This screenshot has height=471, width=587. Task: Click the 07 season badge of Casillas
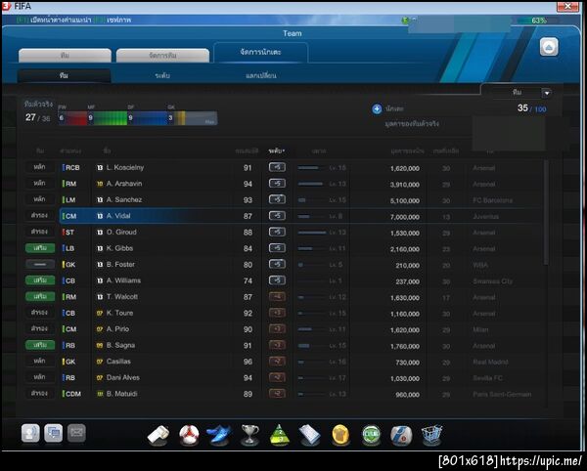pos(100,362)
